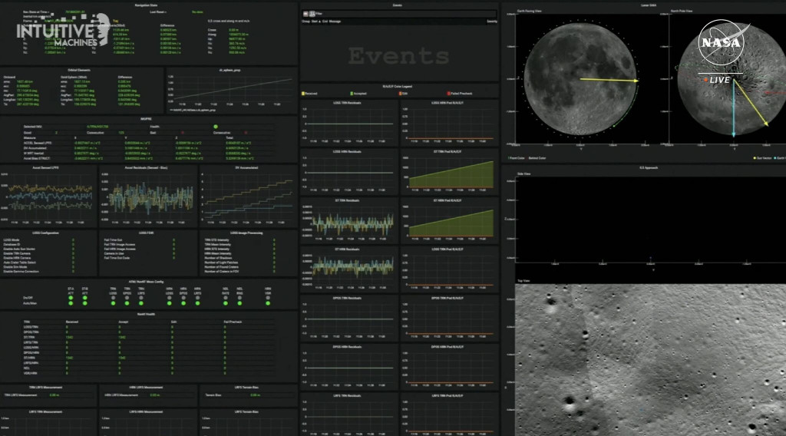Toggle the TRN LOSS Auto/Man indicator
The width and height of the screenshot is (786, 436).
pos(114,303)
